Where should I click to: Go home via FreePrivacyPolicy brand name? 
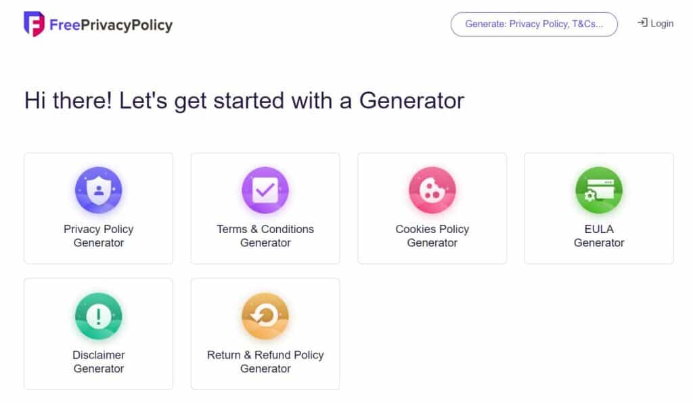point(111,25)
